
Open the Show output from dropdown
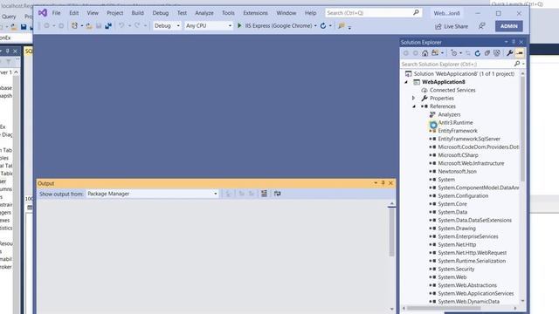152,194
